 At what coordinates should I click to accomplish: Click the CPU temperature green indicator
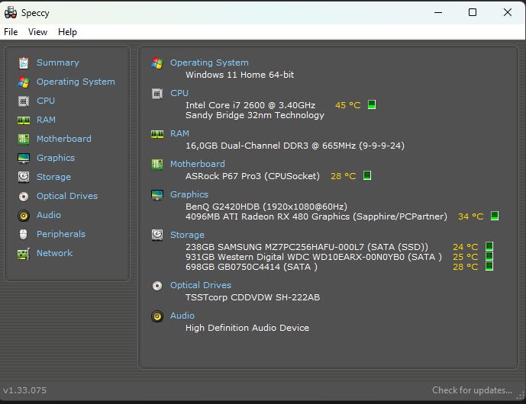tap(372, 105)
